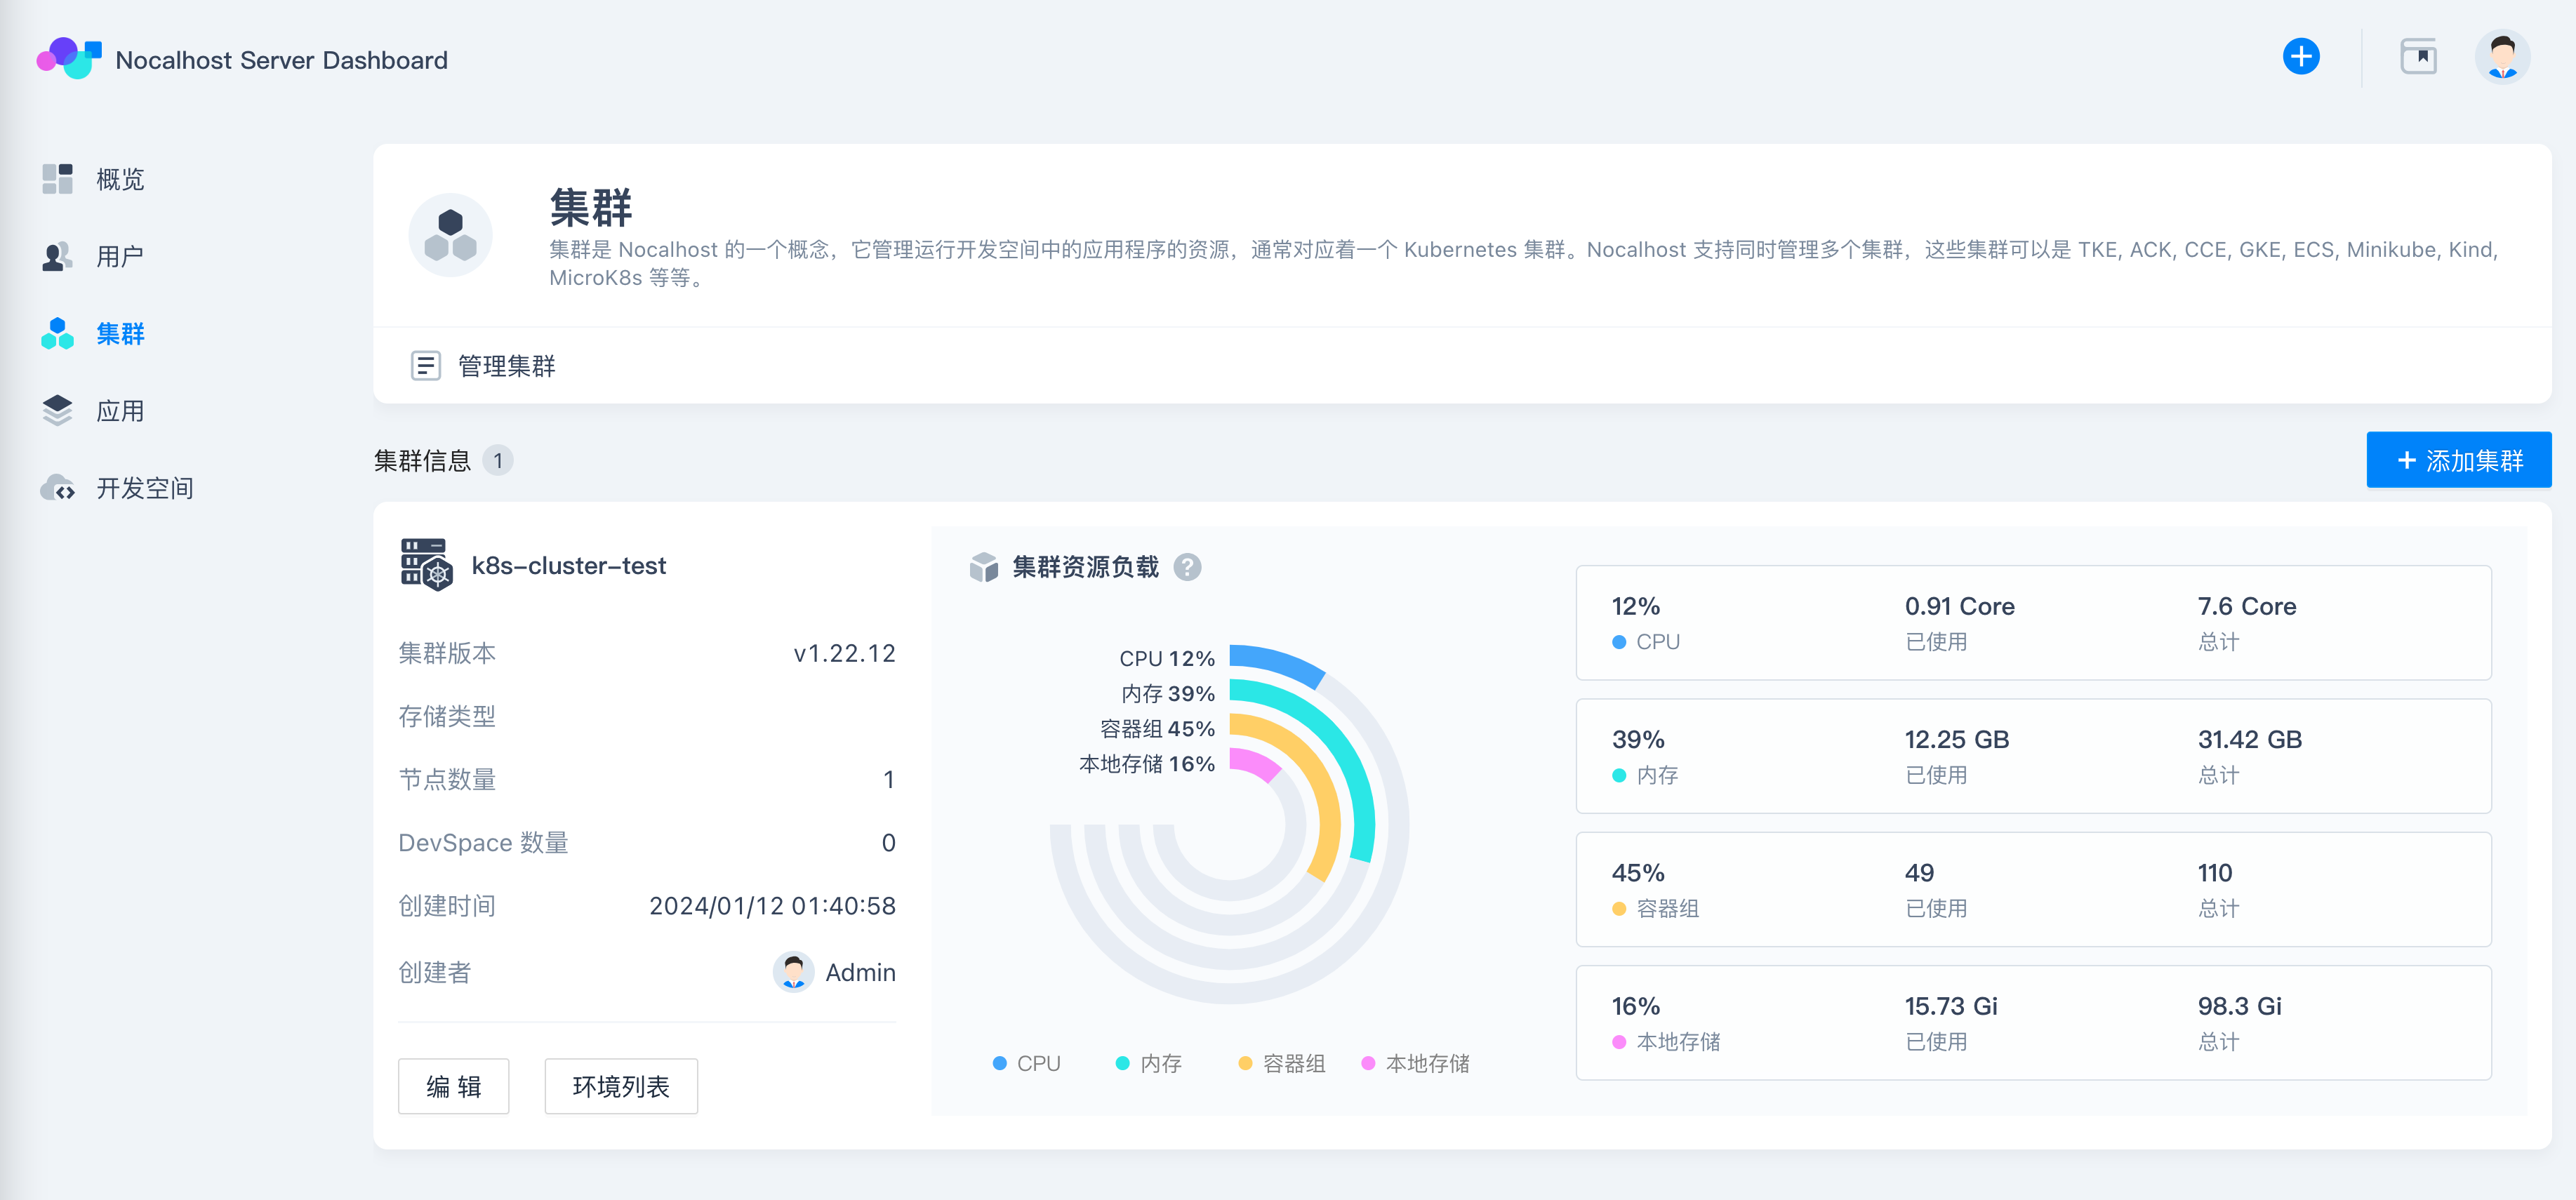Image resolution: width=2576 pixels, height=1200 pixels.
Task: Click the cluster count badge 1
Action: coord(498,461)
